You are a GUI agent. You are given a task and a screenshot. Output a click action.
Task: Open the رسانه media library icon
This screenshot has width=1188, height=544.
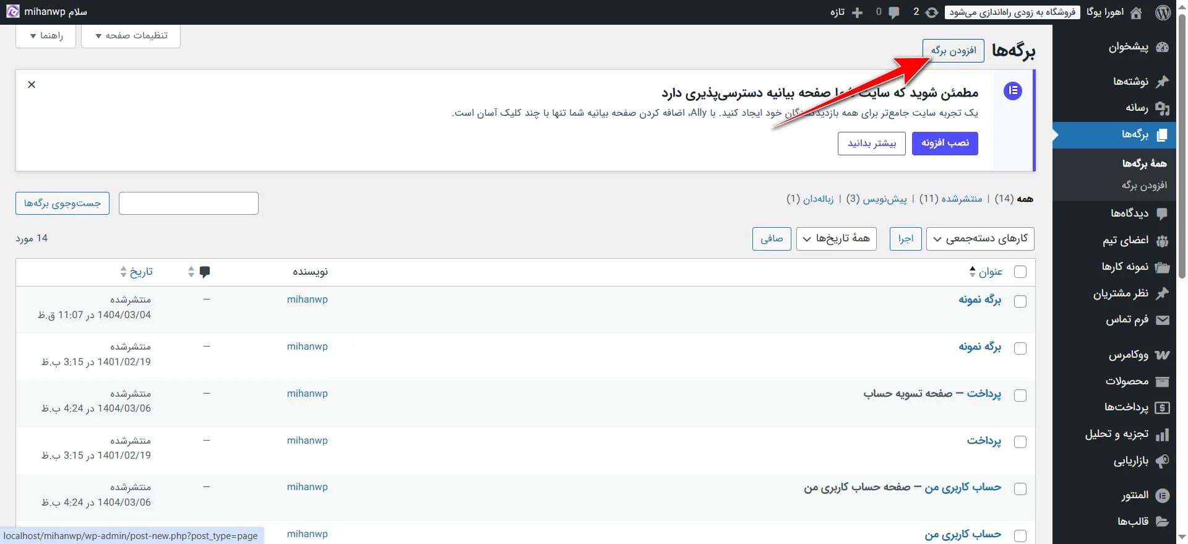(x=1162, y=108)
